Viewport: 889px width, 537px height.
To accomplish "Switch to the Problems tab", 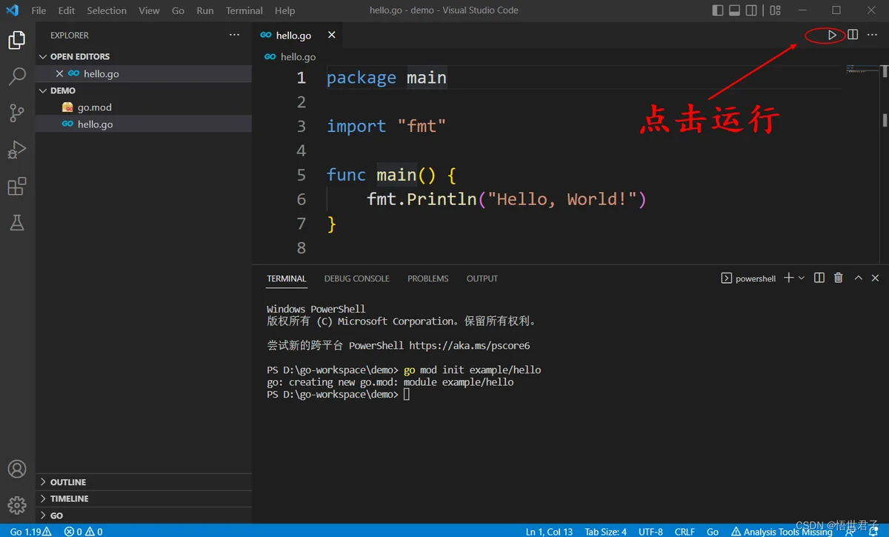I will (x=428, y=278).
